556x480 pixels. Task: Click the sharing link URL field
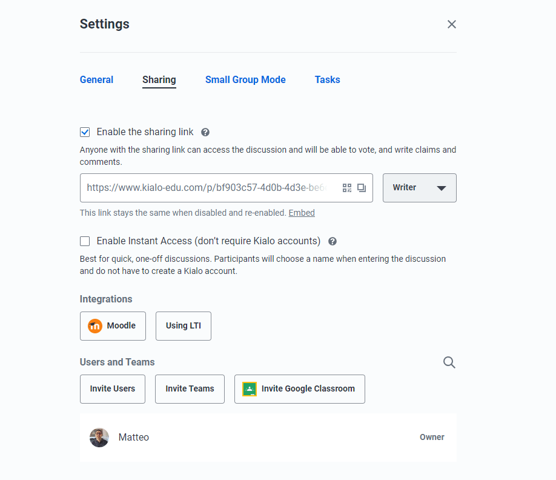pos(209,188)
